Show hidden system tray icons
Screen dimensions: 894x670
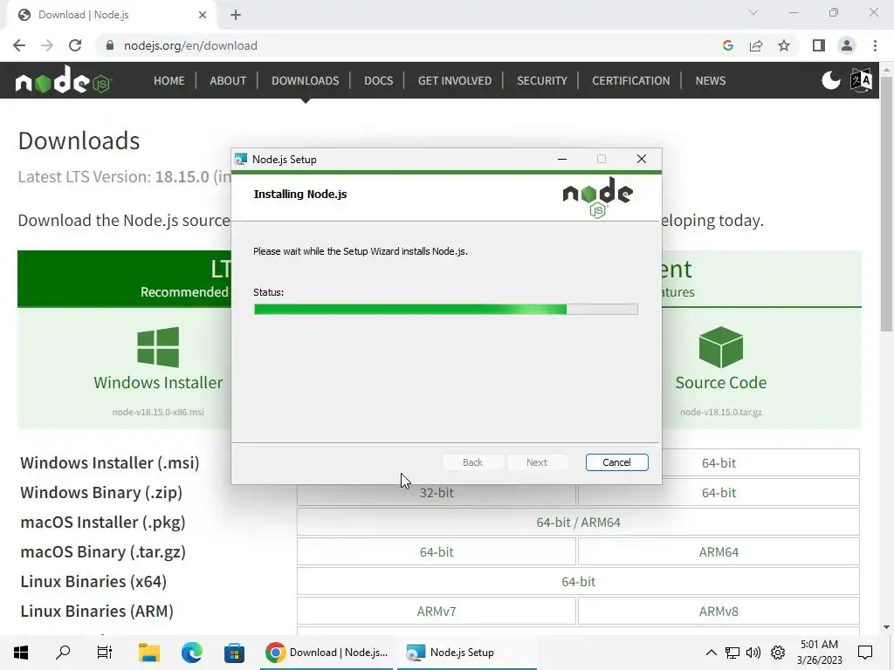point(711,653)
